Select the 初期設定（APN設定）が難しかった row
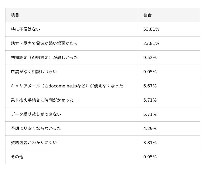The image size is (210, 172). click(x=44, y=58)
